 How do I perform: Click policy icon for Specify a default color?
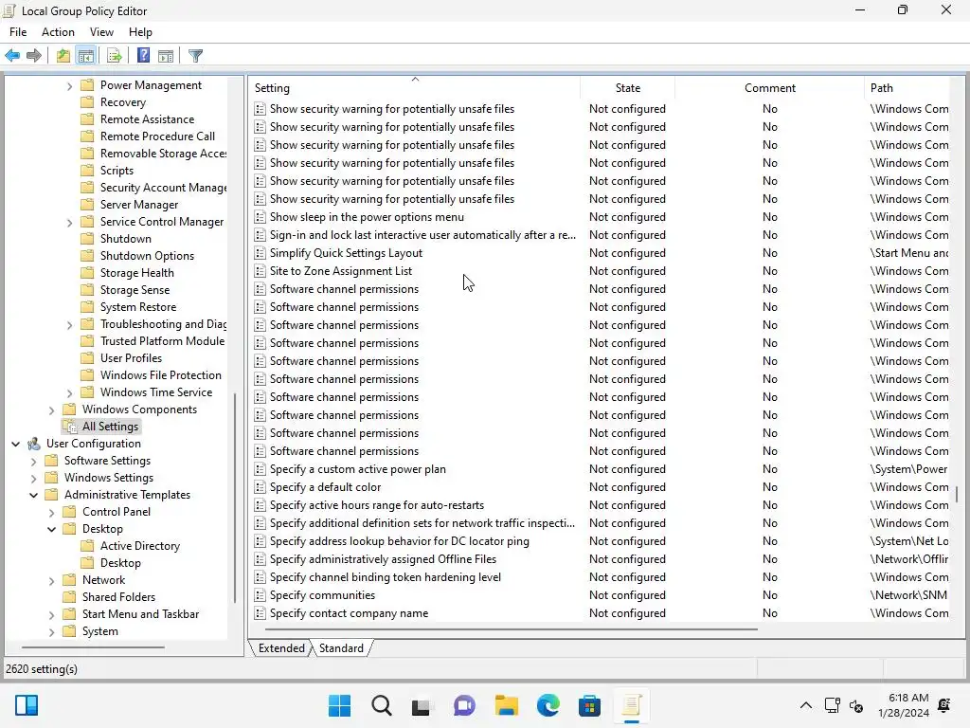click(x=260, y=487)
